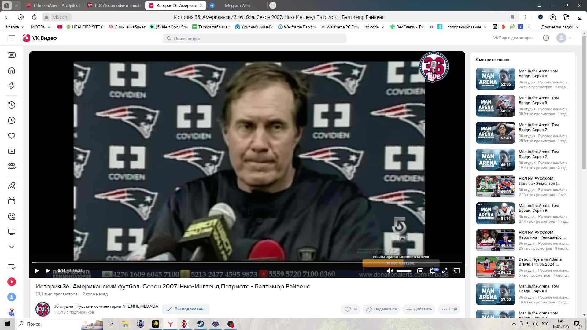Open VK Видео для авторов link

tap(513, 38)
